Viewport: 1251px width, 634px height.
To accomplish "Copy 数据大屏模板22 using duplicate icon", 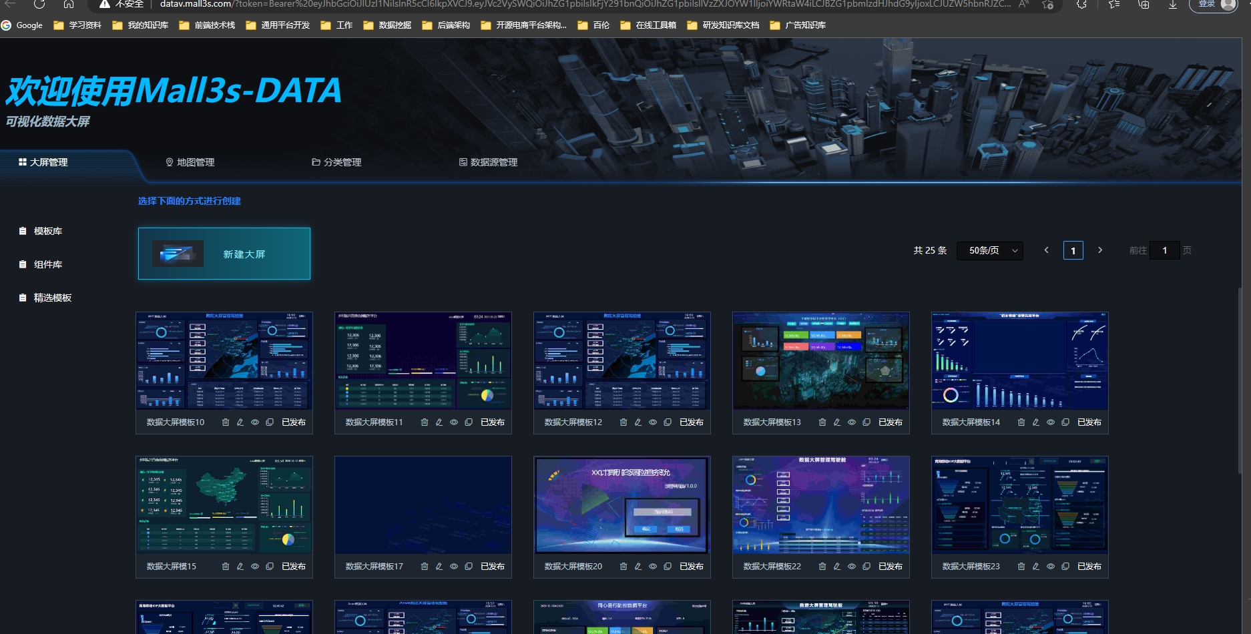I will (866, 567).
